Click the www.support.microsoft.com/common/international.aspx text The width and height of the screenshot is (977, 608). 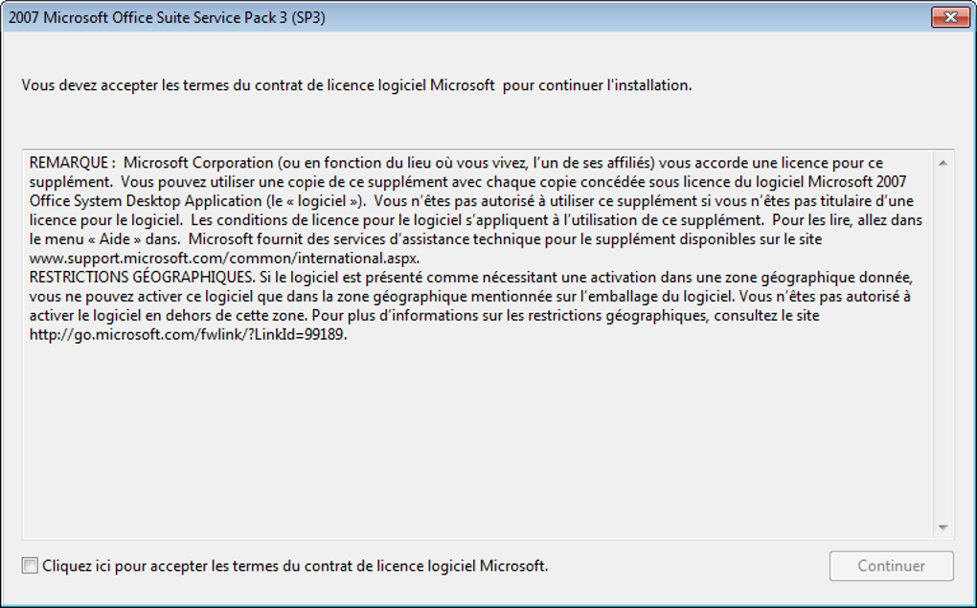click(x=224, y=259)
